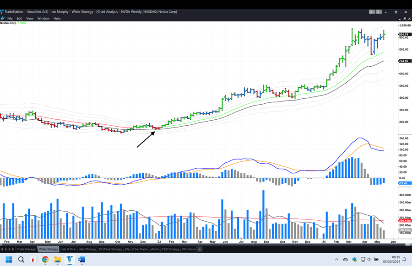Select the Wilde Strategy workspace tab
The width and height of the screenshot is (412, 266).
click(x=49, y=249)
